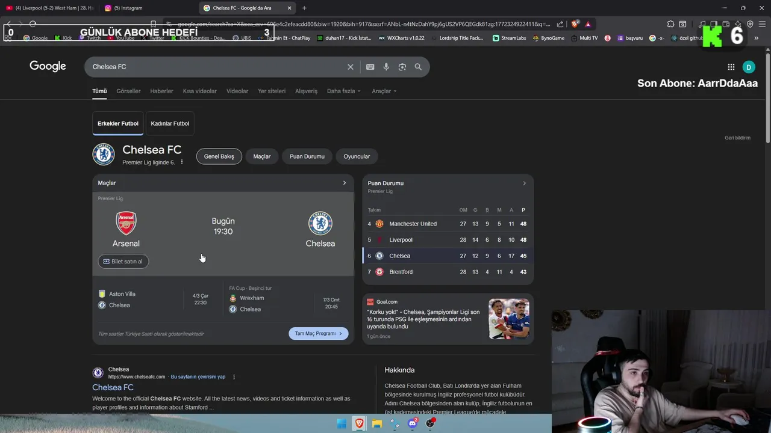Open the Google apps grid
771x433 pixels.
coord(731,67)
